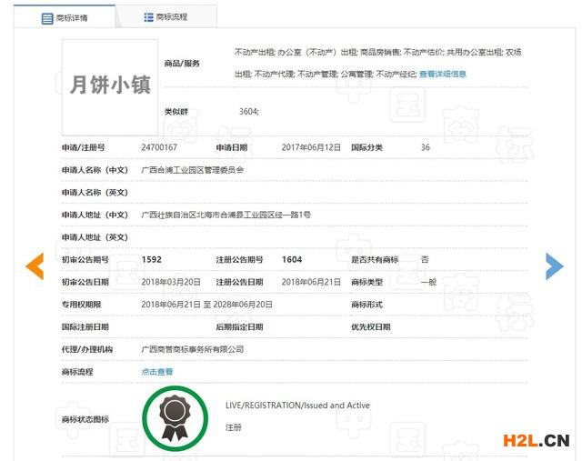Click registration announcement issue number 1604
Viewport: 582px width, 461px height.
point(292,260)
